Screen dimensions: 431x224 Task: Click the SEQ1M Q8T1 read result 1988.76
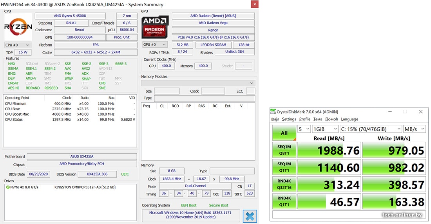click(329, 150)
